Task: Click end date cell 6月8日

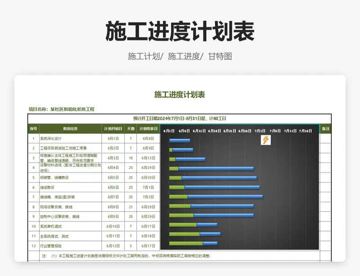Action: click(148, 139)
